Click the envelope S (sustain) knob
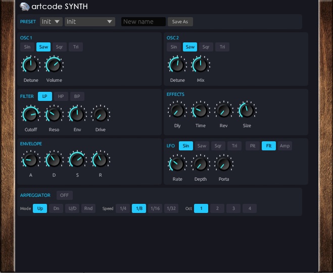 (x=77, y=160)
